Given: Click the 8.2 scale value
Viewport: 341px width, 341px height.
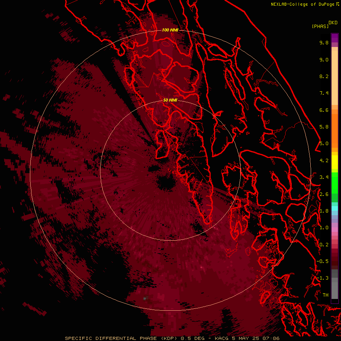Looking at the screenshot, I should [x=324, y=76].
